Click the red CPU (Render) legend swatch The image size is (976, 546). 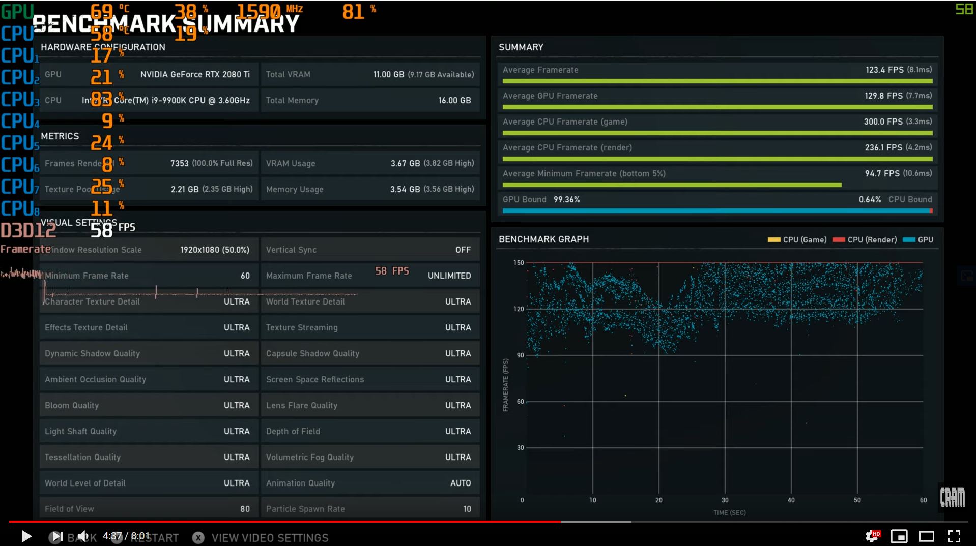[838, 240]
